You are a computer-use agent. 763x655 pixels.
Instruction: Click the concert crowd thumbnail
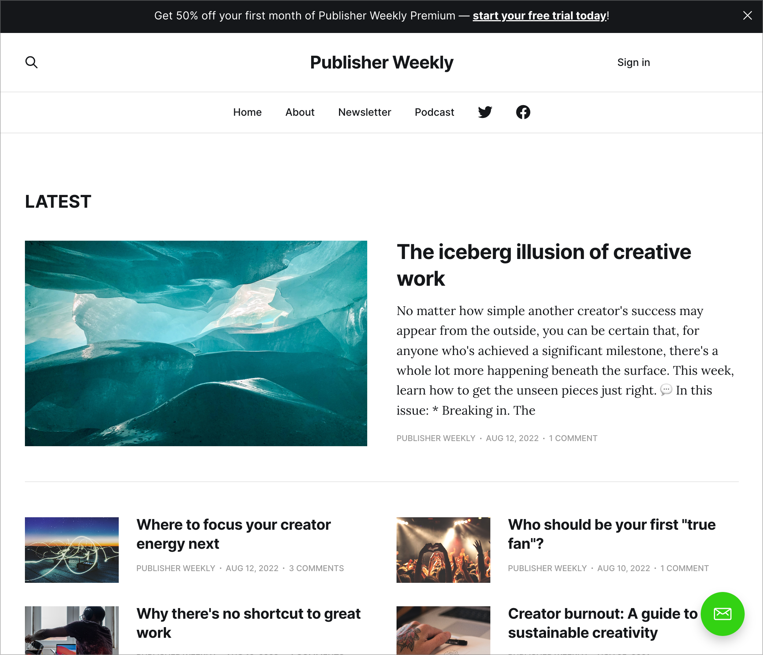pyautogui.click(x=443, y=550)
